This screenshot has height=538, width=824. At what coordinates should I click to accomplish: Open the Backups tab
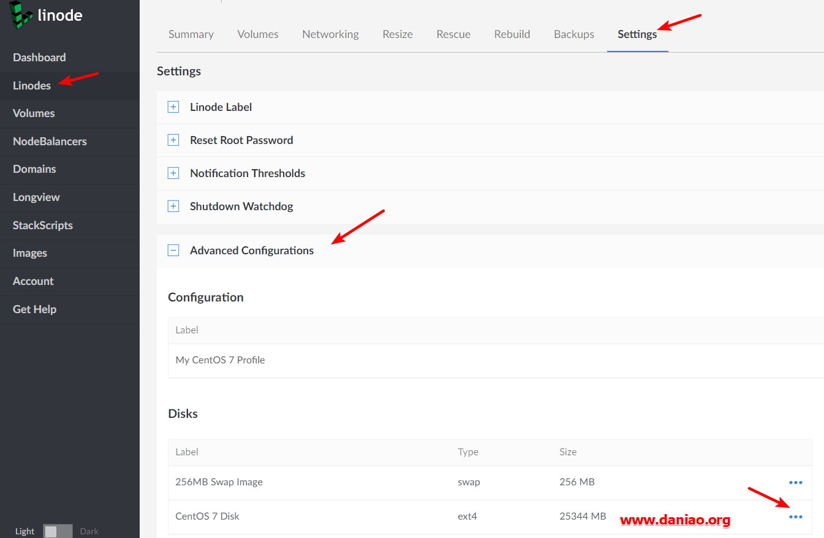[574, 34]
